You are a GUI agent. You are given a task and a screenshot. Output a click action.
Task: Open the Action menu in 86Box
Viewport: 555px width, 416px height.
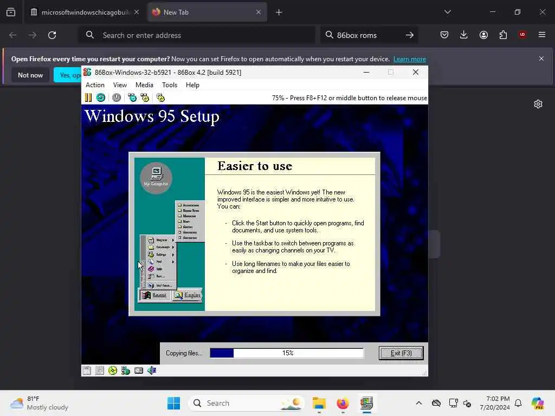click(x=95, y=85)
